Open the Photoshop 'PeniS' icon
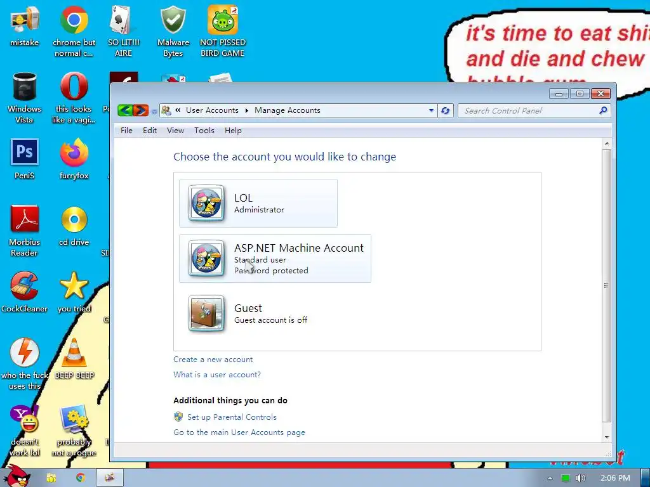The image size is (650, 487). point(25,159)
